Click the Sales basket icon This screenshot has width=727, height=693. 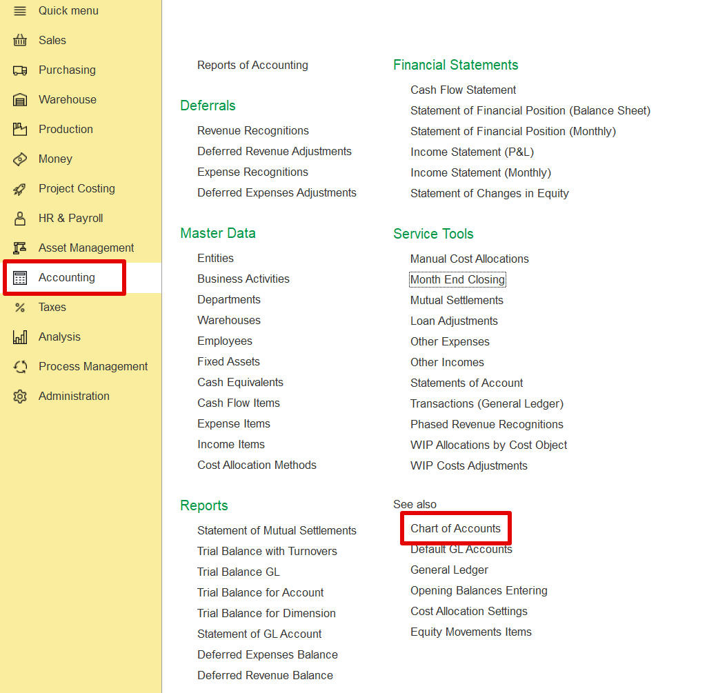(x=20, y=40)
